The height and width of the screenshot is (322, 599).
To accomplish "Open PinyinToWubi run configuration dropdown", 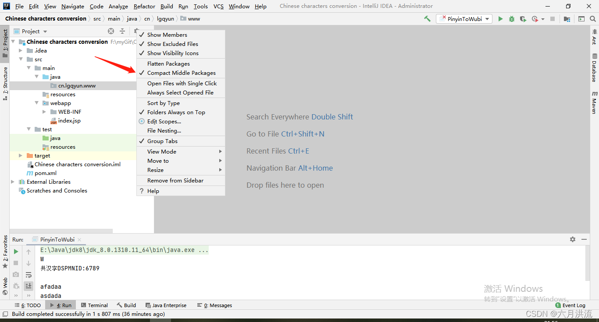I will pos(464,19).
